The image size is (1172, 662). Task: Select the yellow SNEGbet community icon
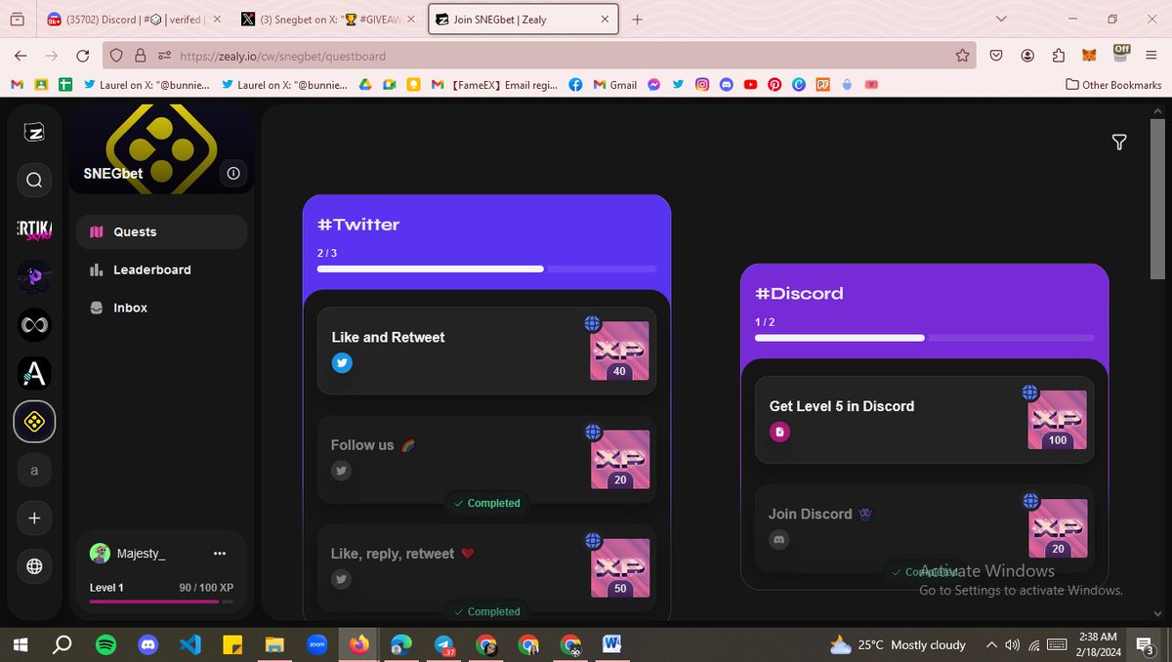[x=34, y=422]
